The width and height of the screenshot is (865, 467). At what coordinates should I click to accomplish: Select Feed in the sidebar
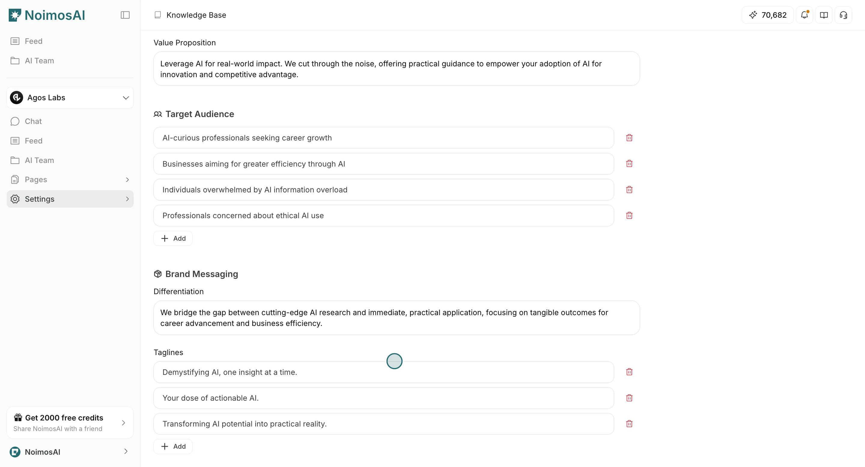[x=34, y=140]
